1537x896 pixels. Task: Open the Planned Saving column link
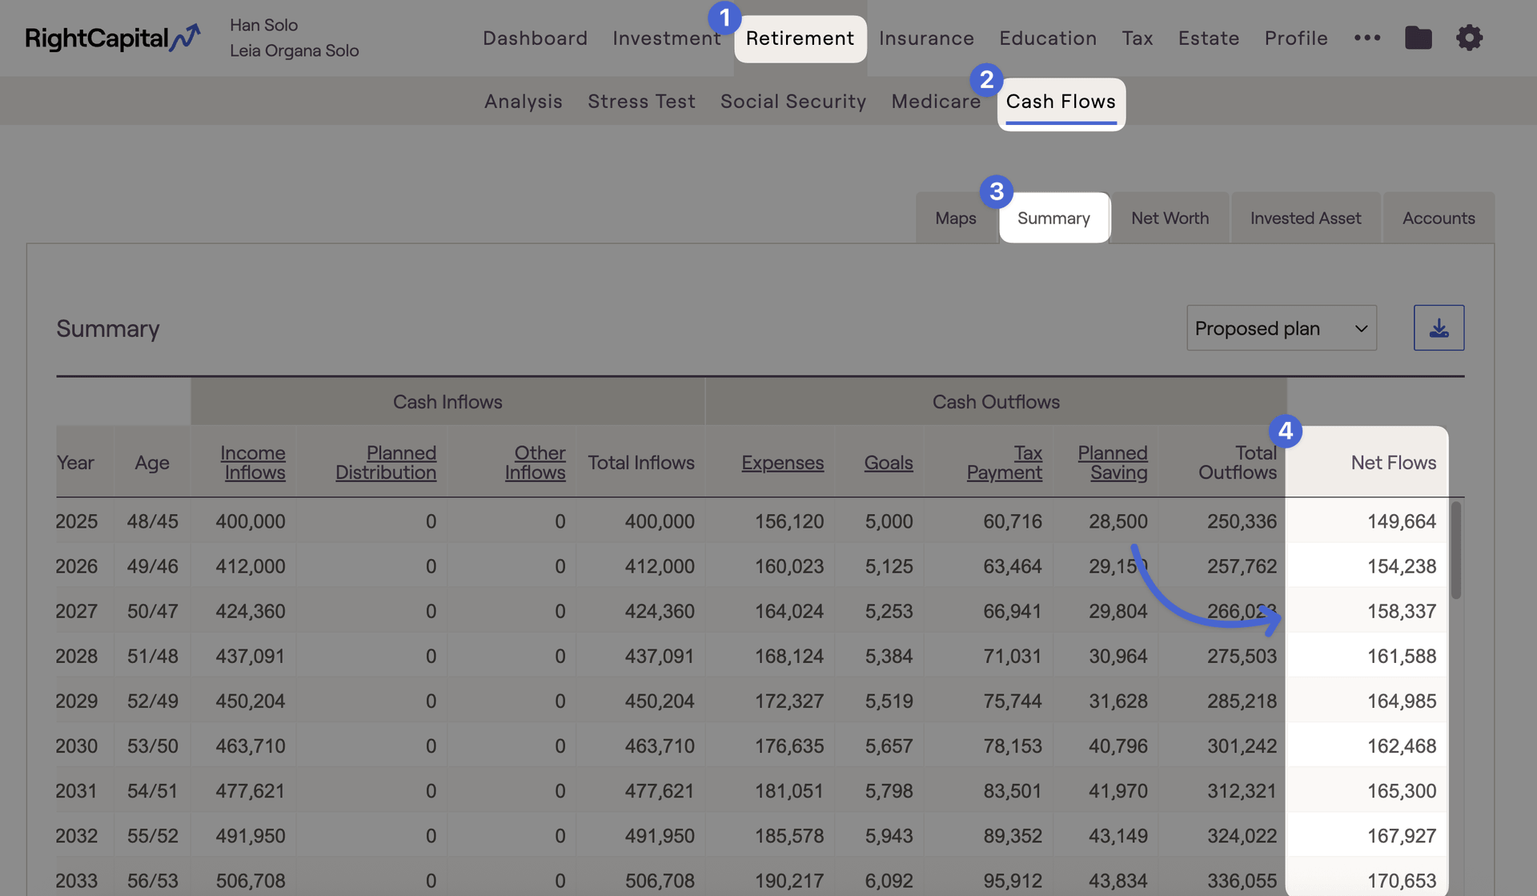coord(1113,462)
